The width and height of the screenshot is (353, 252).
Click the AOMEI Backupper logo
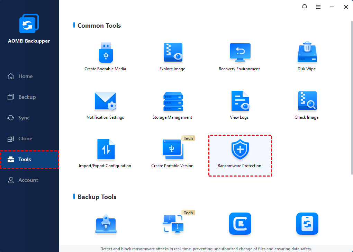[29, 24]
